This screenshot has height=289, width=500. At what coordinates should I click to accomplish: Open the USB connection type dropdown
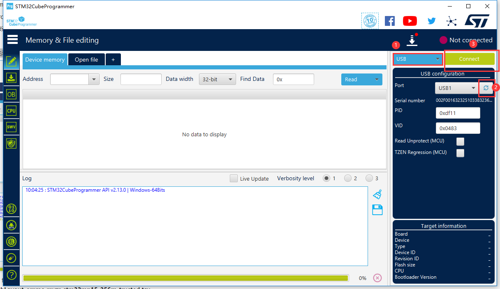418,59
